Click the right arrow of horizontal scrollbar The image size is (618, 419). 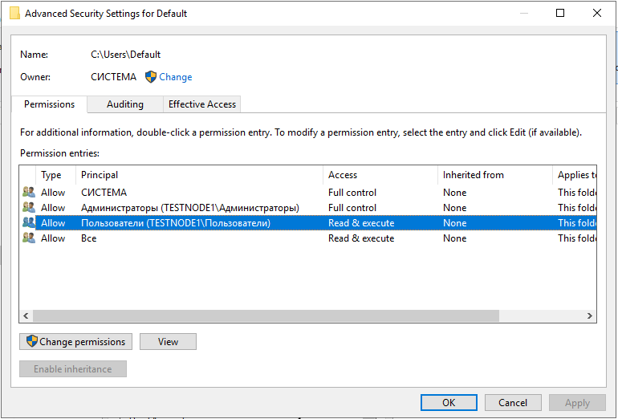[x=590, y=315]
